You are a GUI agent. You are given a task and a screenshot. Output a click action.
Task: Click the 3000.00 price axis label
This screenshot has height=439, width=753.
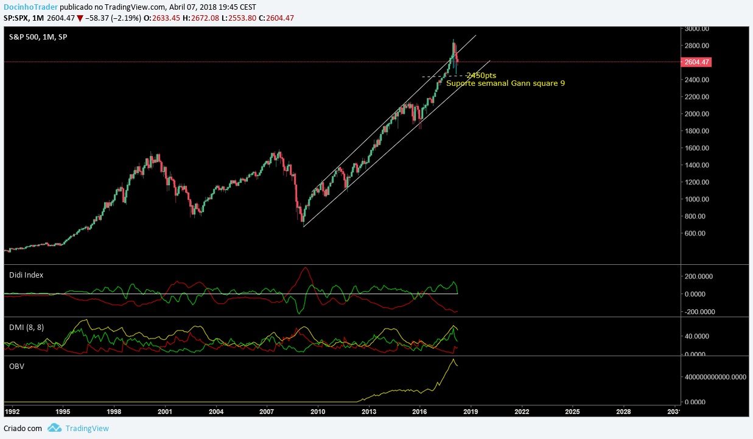[x=696, y=29]
